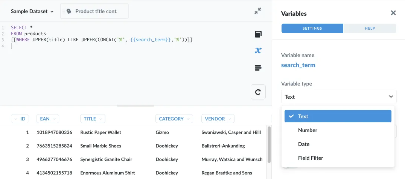Image resolution: width=405 pixels, height=179 pixels.
Task: Expand the CATEGORY column header menu
Action: [x=174, y=119]
